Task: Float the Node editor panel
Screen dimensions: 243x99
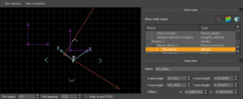Action: tap(241, 61)
